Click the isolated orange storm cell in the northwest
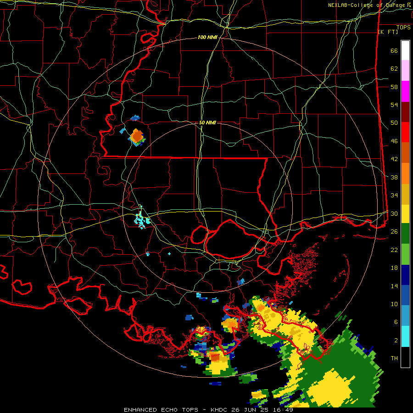The image size is (413, 413). [137, 137]
